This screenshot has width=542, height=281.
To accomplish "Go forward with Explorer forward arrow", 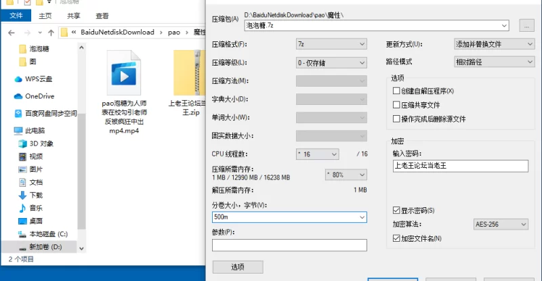I will tap(27, 33).
